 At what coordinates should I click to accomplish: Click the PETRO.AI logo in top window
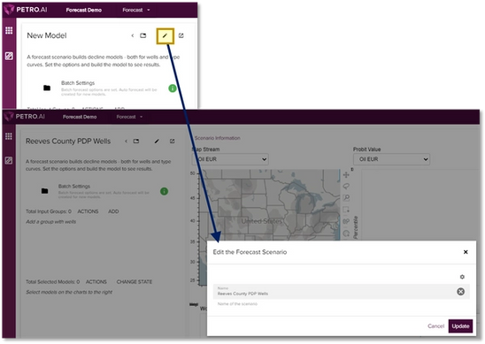coord(26,10)
